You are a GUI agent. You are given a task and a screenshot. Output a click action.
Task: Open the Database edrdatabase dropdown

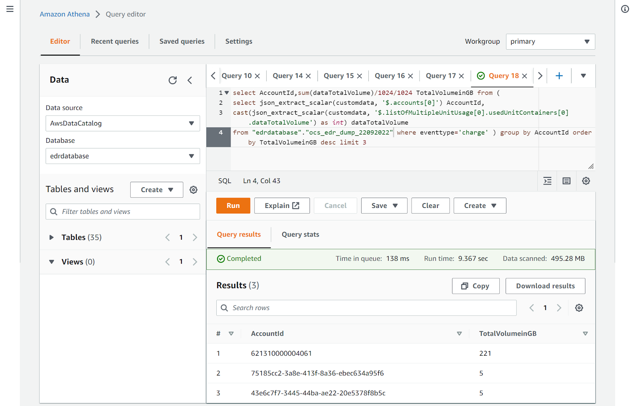[123, 156]
